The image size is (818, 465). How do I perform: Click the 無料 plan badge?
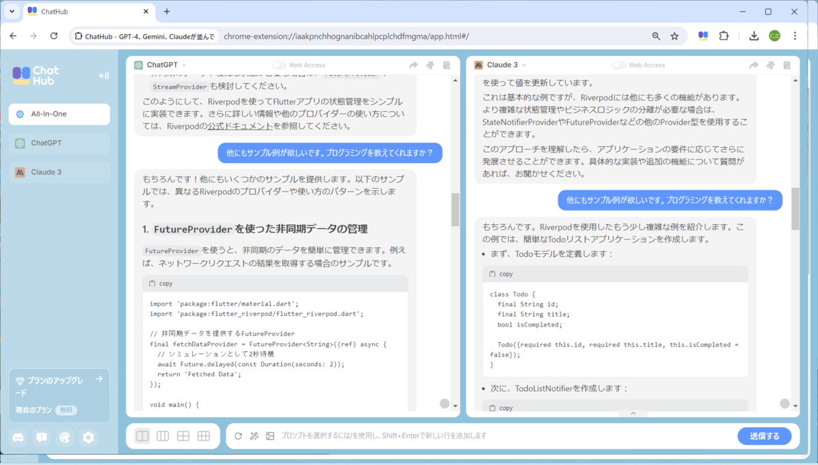coord(66,410)
